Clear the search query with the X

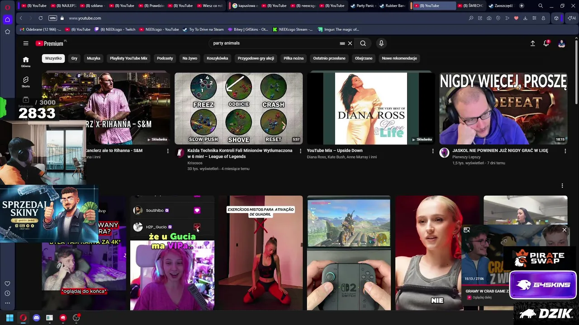coord(350,43)
